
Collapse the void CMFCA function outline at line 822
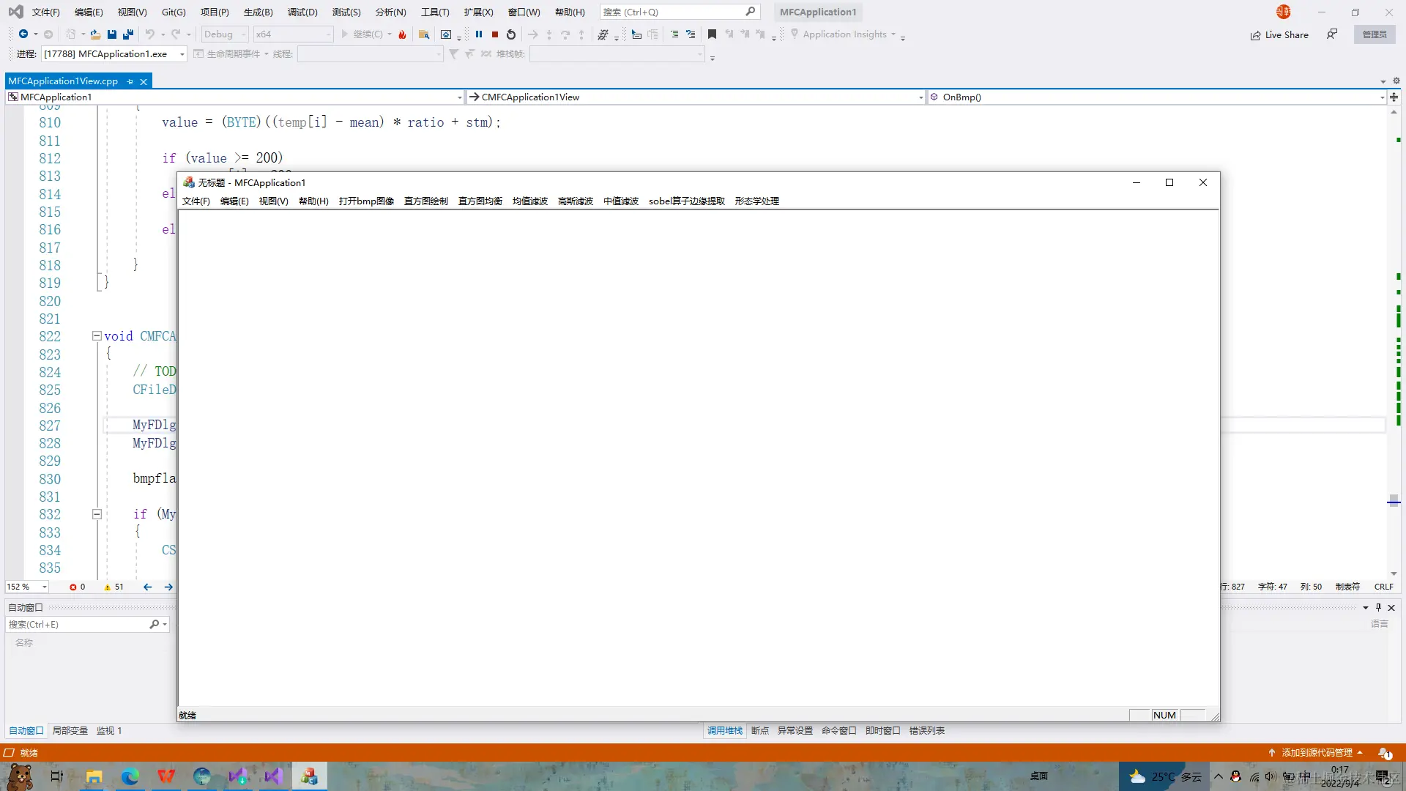pos(97,336)
